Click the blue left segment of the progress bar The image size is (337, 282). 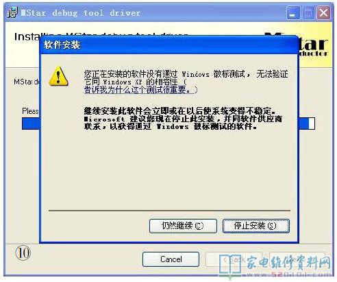point(31,124)
